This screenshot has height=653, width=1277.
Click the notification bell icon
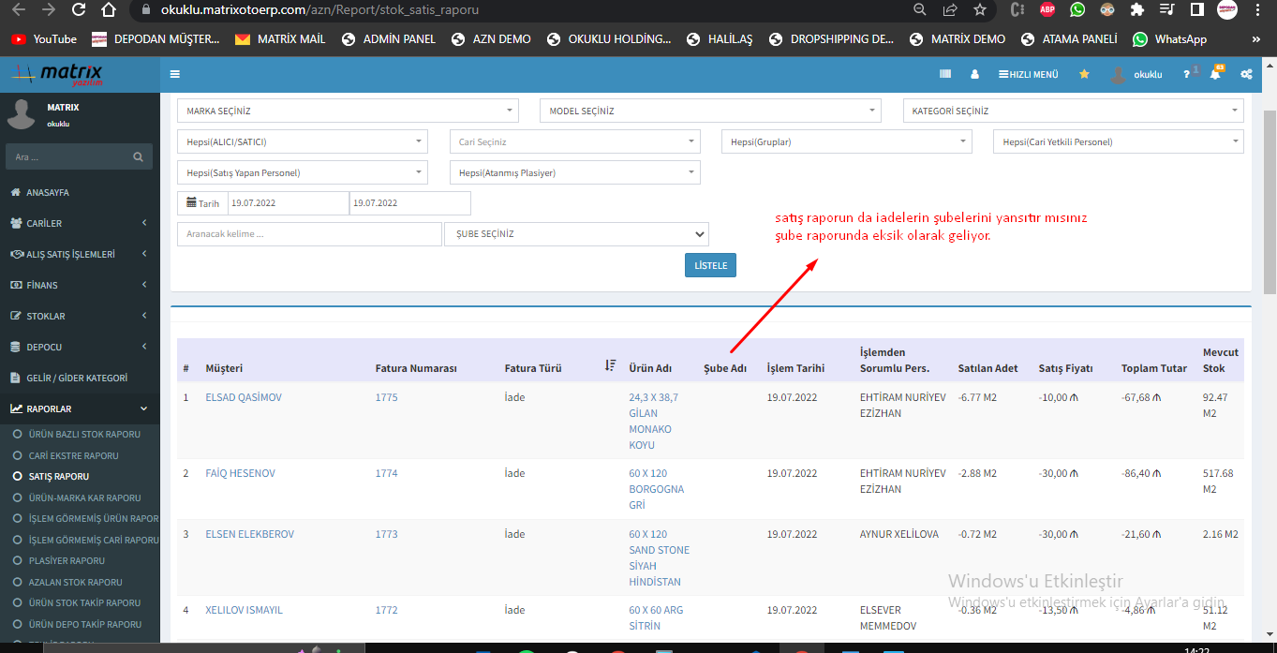(1215, 74)
